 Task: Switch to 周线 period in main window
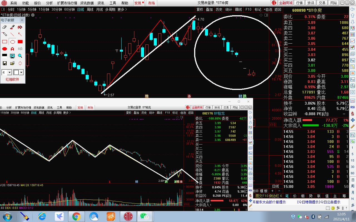point(90,9)
